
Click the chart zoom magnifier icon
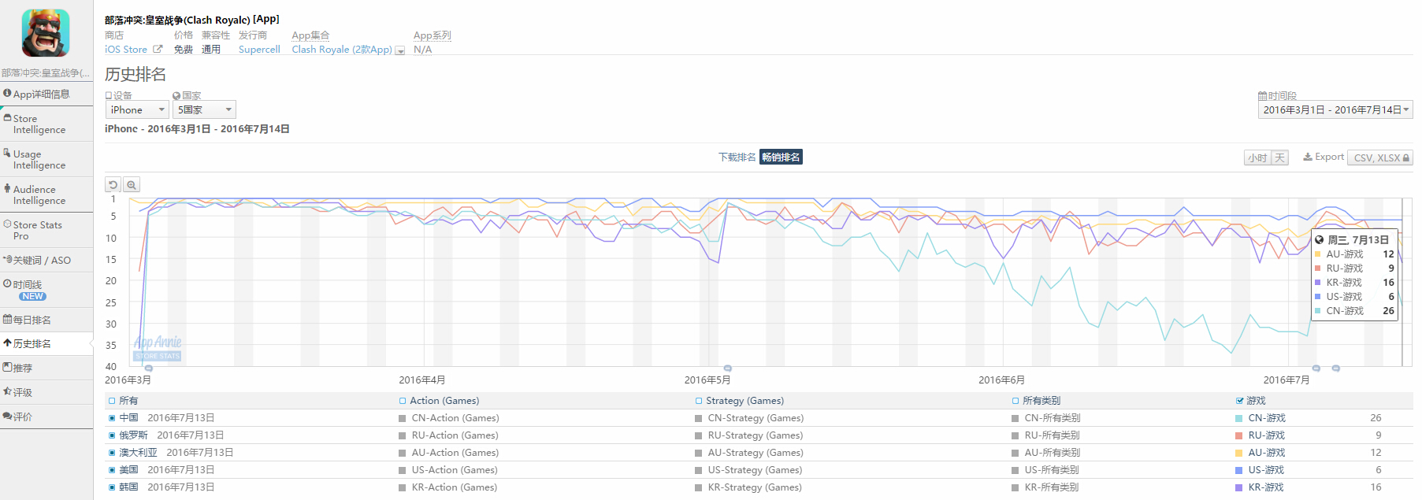coord(132,185)
